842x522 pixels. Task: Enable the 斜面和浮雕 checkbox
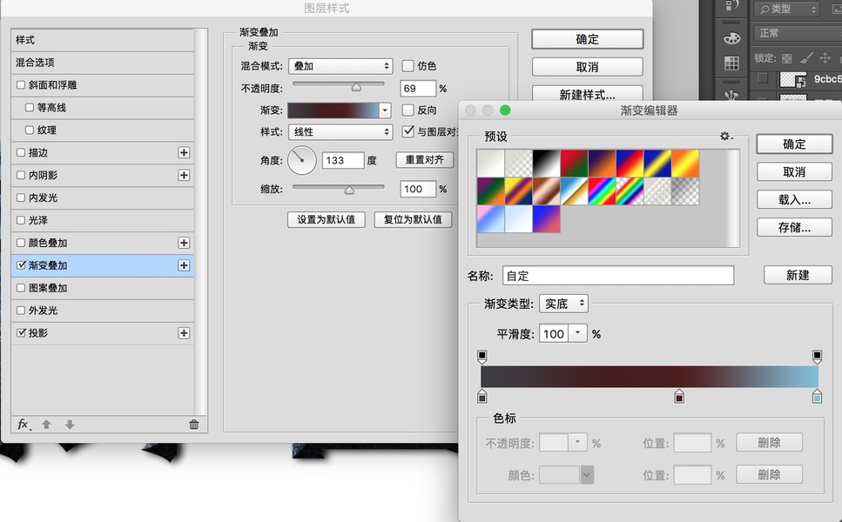pyautogui.click(x=20, y=84)
